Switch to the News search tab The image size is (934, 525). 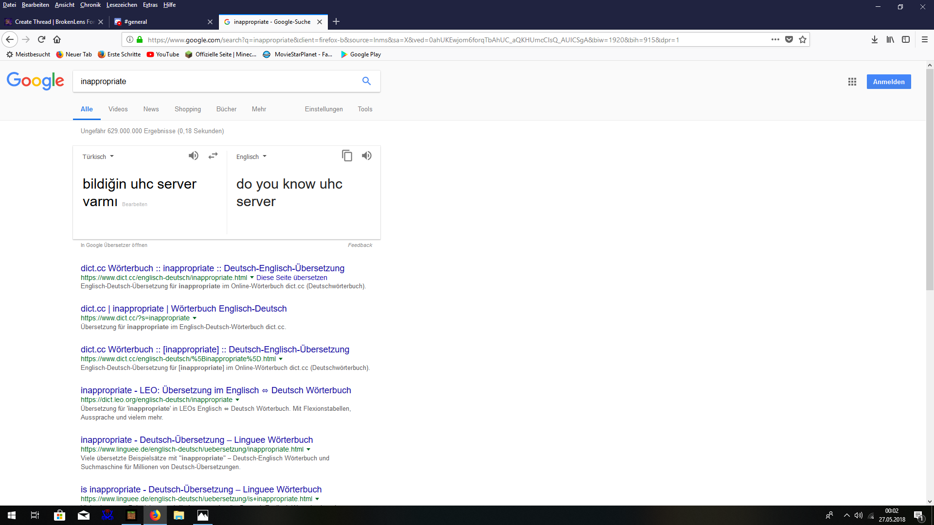point(151,109)
